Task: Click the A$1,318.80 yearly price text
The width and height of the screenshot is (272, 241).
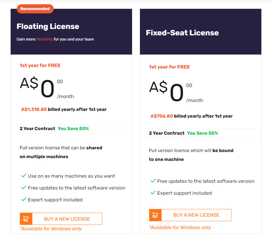Action: click(x=34, y=109)
